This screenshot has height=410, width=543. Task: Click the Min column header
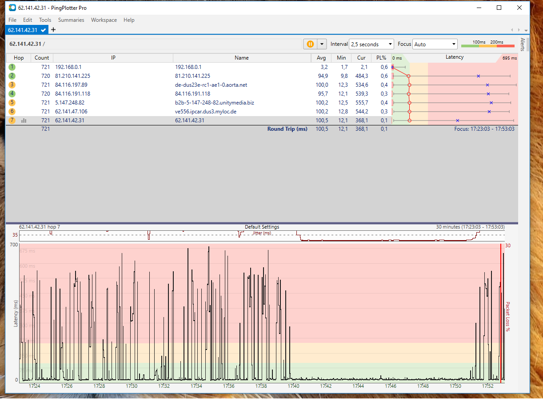(341, 58)
